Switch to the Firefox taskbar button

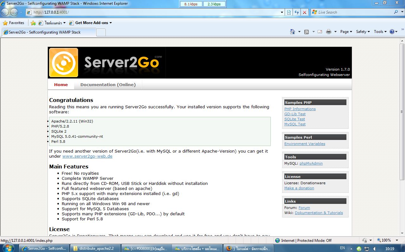pyautogui.click(x=249, y=248)
